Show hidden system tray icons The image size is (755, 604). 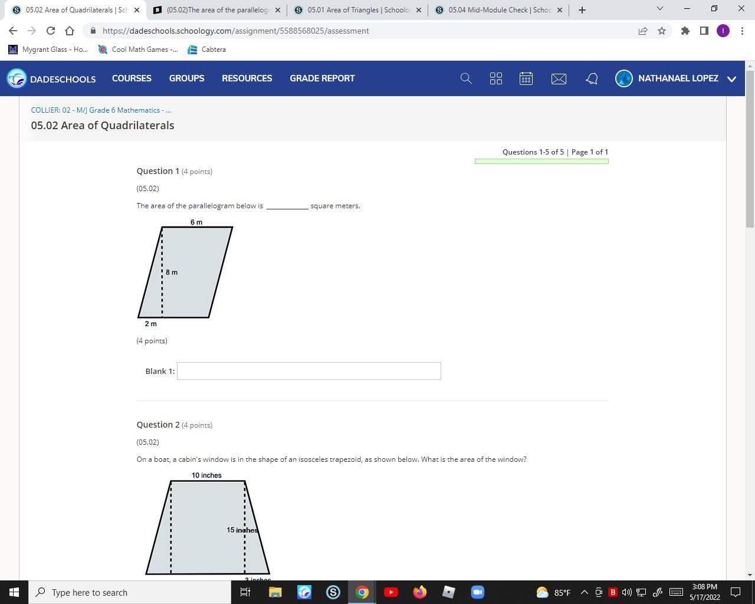click(584, 592)
